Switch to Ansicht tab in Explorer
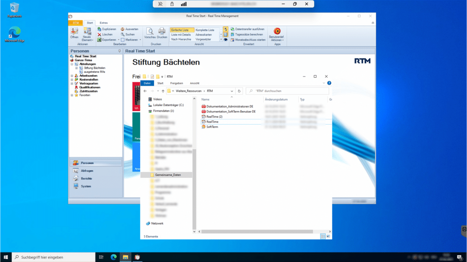467x262 pixels. tap(194, 83)
